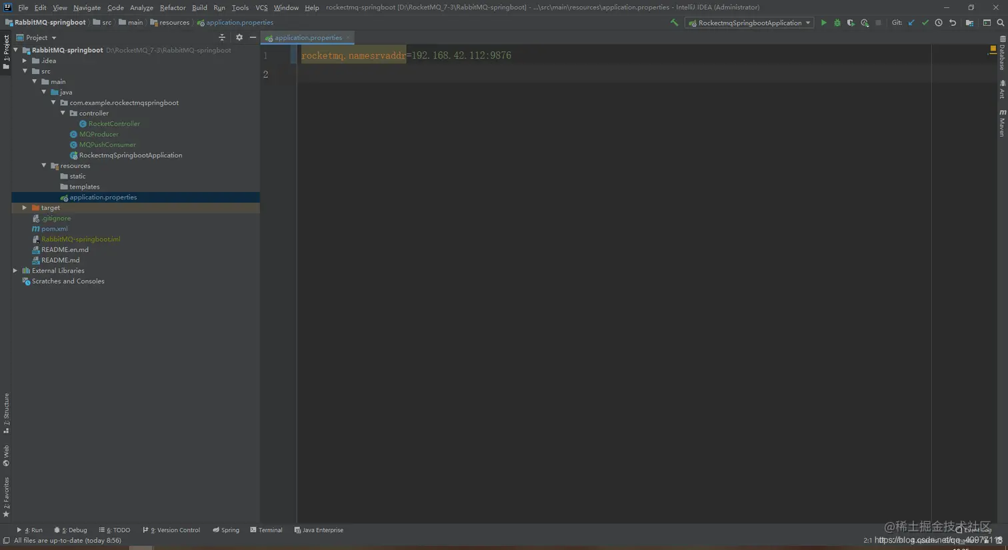The width and height of the screenshot is (1008, 550).
Task: Run with coverage icon
Action: (x=851, y=23)
